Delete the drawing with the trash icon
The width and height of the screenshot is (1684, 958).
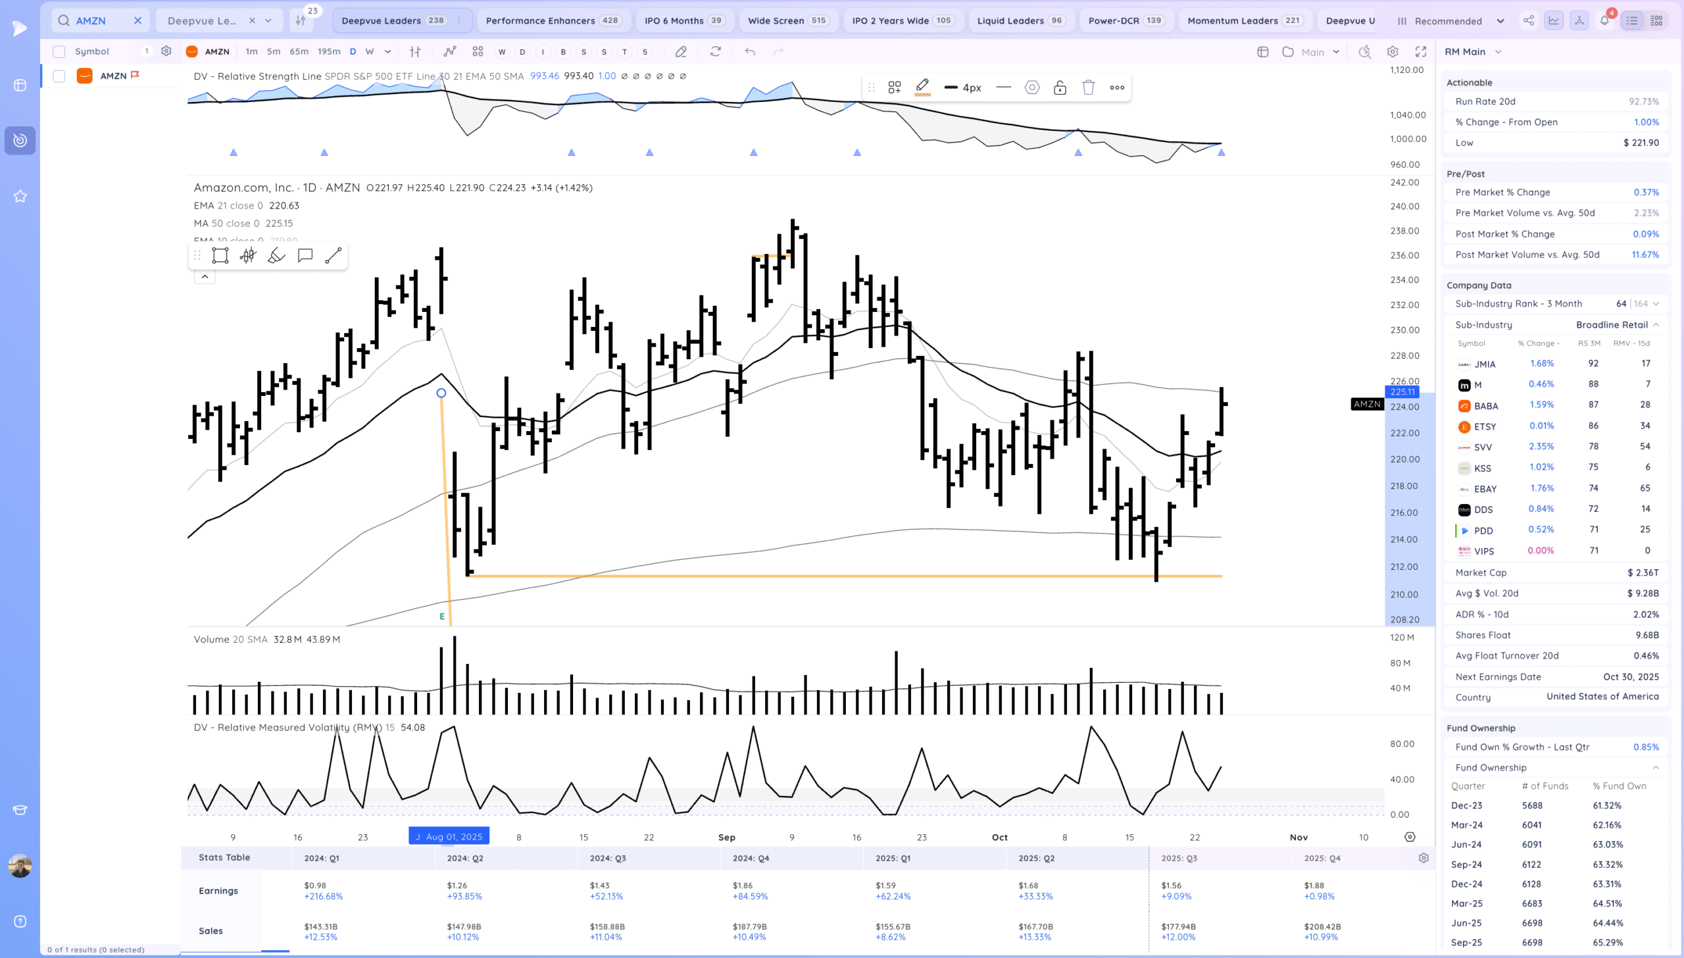coord(1088,88)
